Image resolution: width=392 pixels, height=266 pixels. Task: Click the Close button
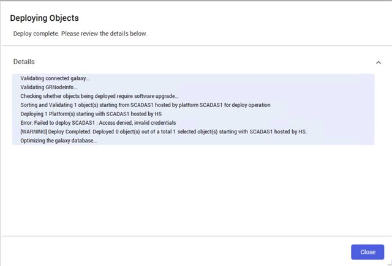click(x=367, y=252)
